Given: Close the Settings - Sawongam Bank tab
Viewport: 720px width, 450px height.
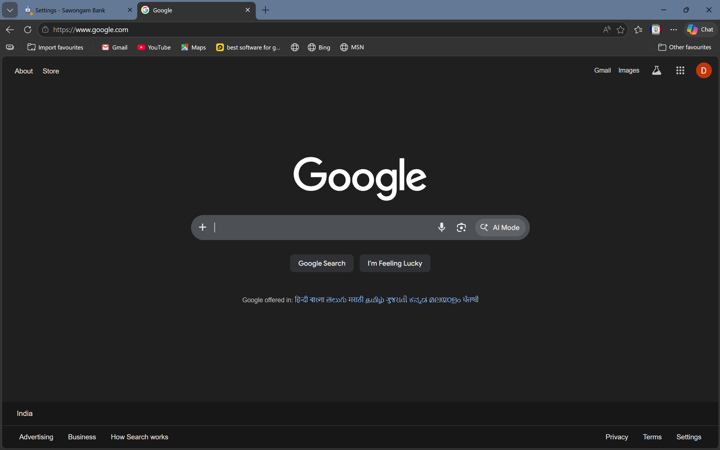Looking at the screenshot, I should click(x=130, y=10).
